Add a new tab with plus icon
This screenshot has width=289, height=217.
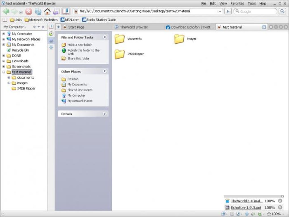point(58,27)
